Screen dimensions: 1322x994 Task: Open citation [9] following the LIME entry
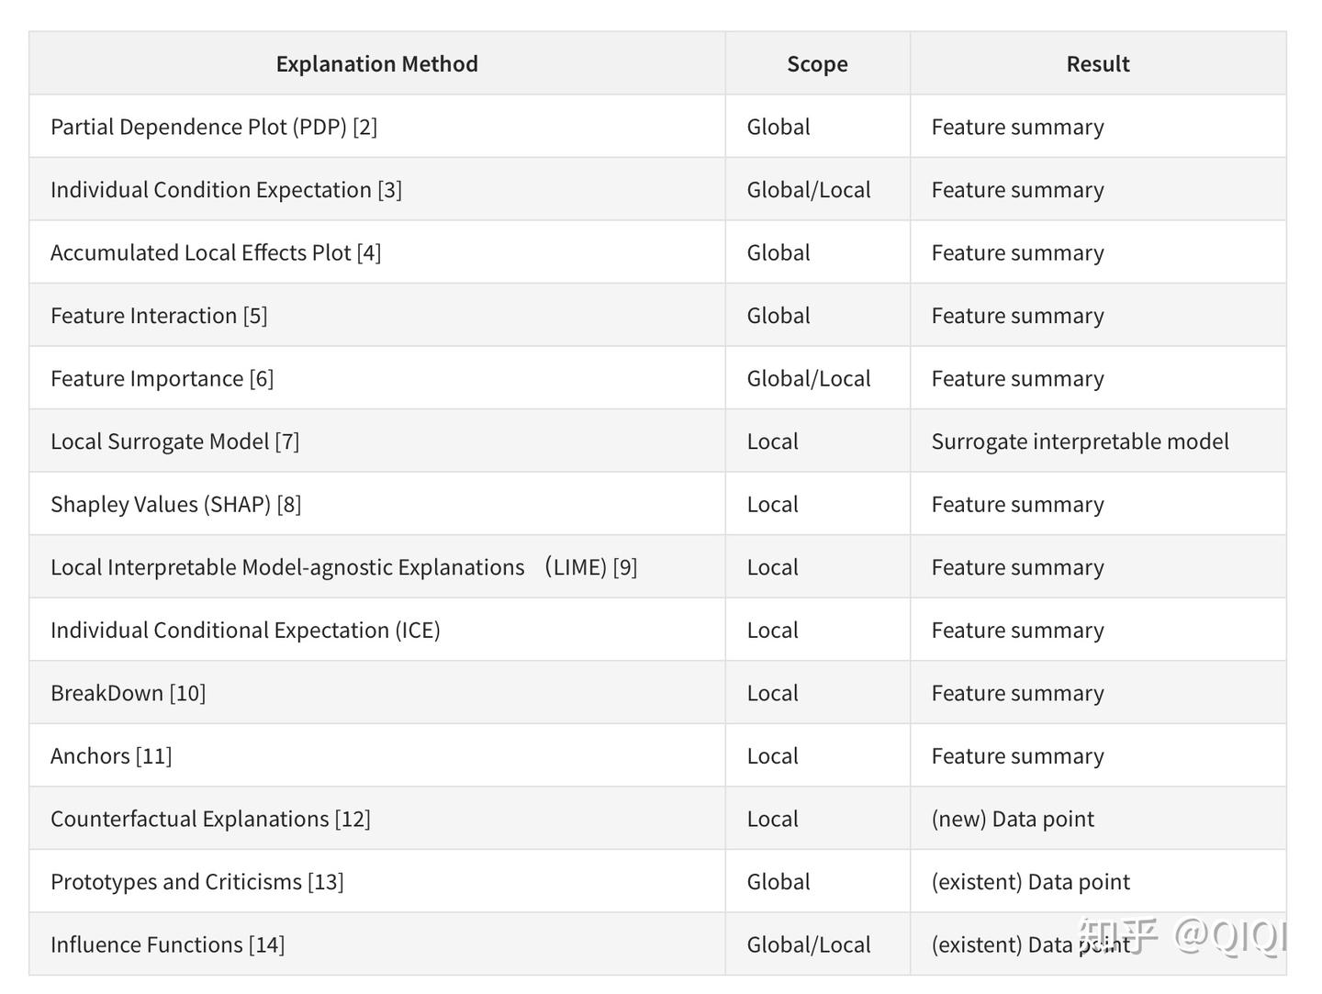(625, 567)
